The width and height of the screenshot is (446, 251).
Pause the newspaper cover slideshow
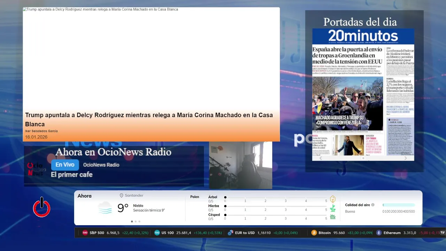pyautogui.click(x=363, y=158)
